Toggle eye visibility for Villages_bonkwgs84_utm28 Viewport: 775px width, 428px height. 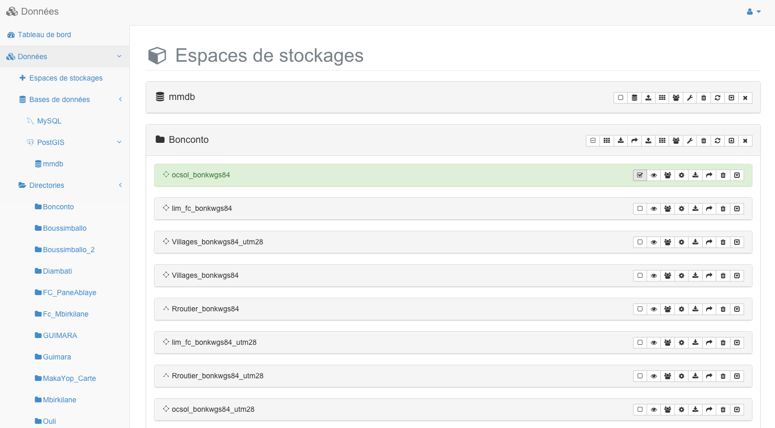click(654, 242)
